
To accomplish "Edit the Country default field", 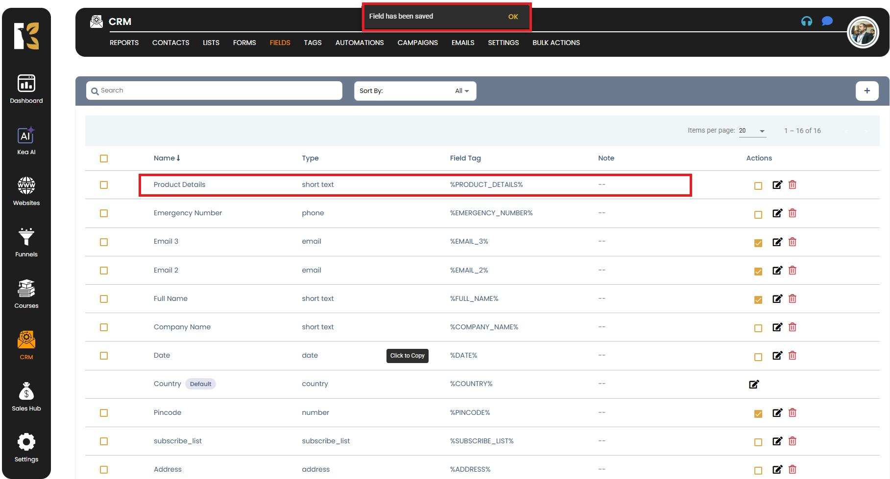I will pos(754,384).
